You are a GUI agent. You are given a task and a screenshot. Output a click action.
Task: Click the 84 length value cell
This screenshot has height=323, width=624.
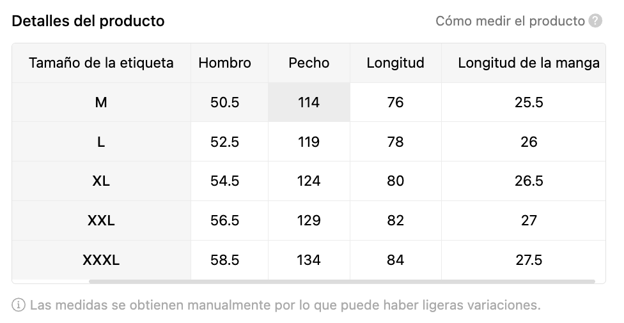395,260
